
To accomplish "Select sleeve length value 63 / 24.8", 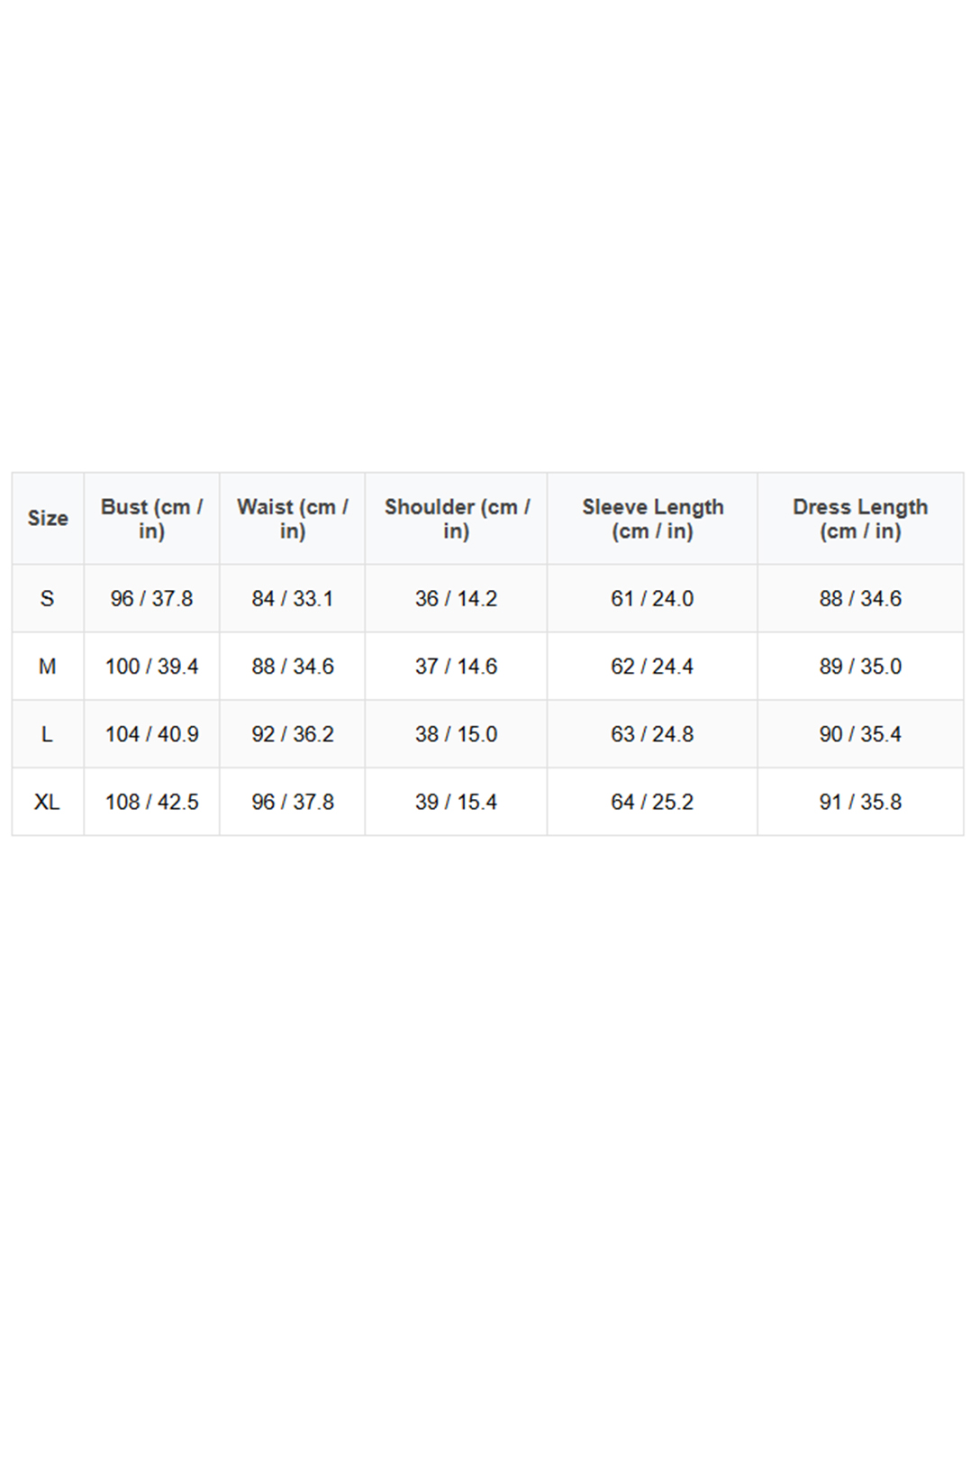I will tap(652, 734).
